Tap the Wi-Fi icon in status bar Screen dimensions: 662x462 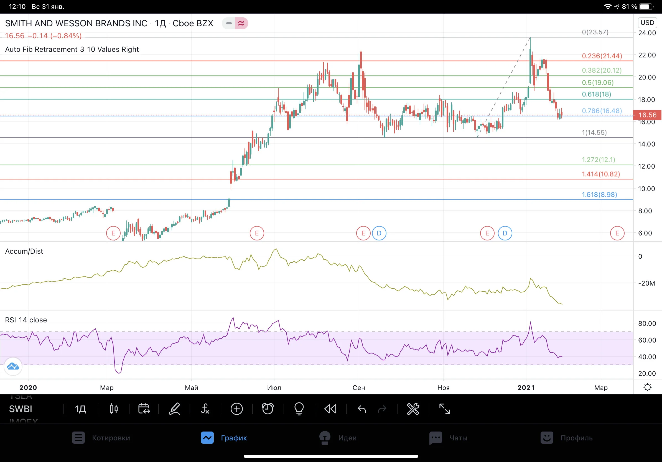[x=607, y=7]
